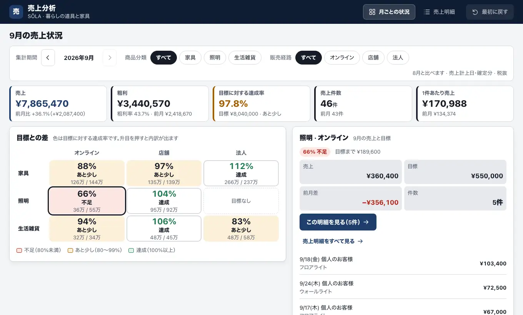Screen dimensions: 523x315
Task: Open the 9/24(木) ウォールライト sale row
Action: point(403,287)
